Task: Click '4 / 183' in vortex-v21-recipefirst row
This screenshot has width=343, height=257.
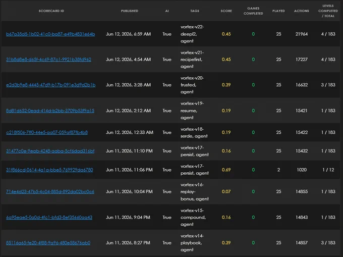Action: click(328, 59)
